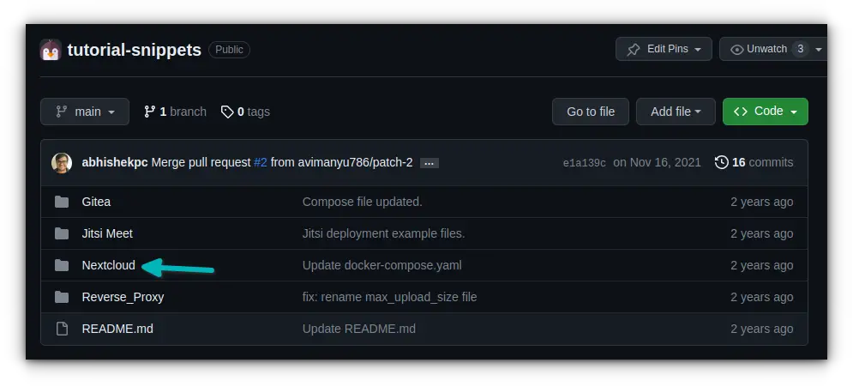Image resolution: width=853 pixels, height=387 pixels.
Task: Click the commits history clock icon
Action: 721,163
